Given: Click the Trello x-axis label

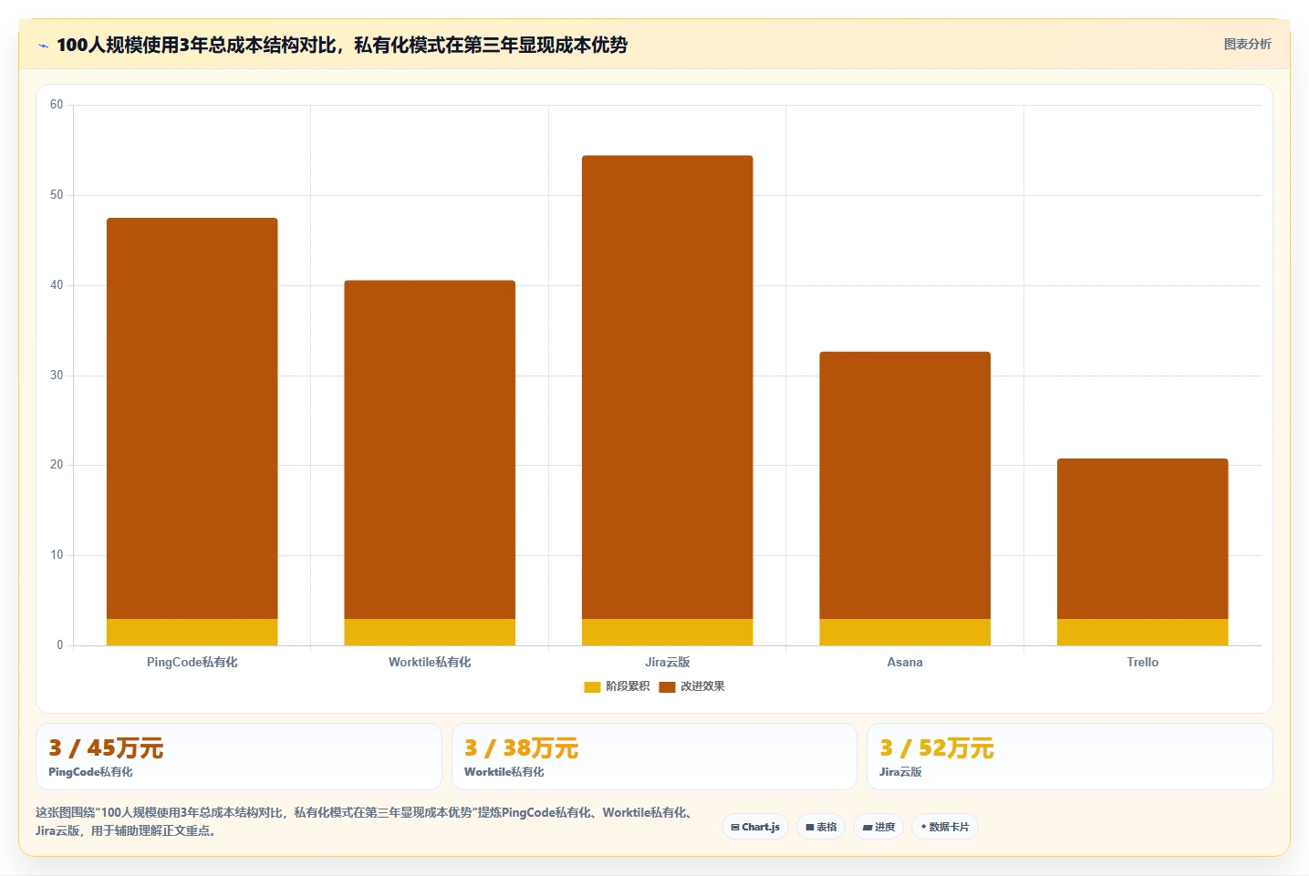Looking at the screenshot, I should [1143, 663].
